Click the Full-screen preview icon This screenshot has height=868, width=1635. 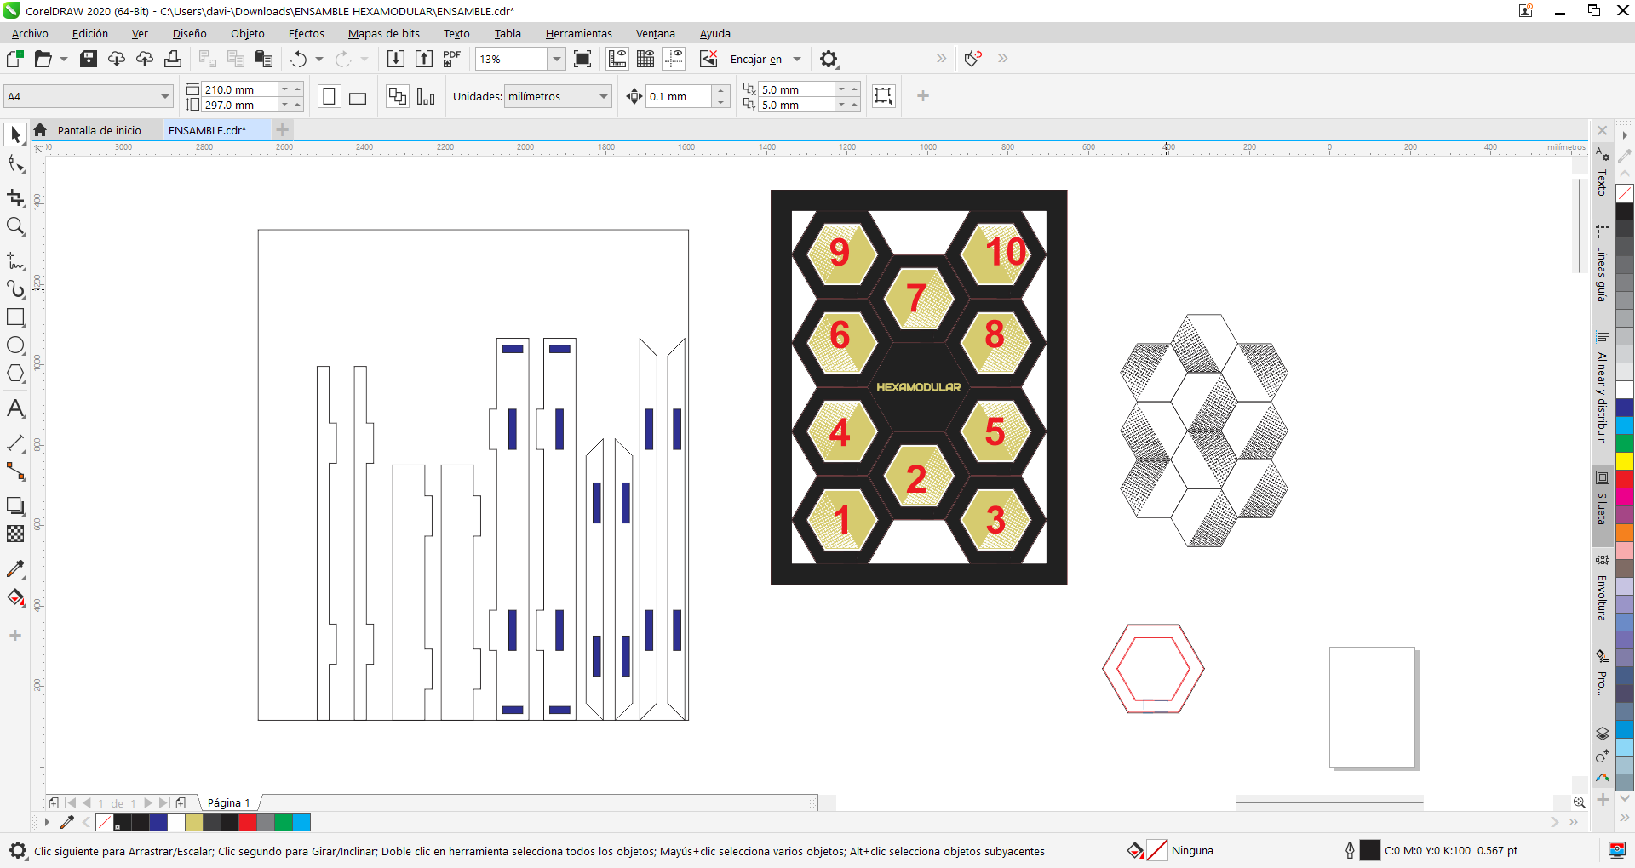tap(582, 59)
